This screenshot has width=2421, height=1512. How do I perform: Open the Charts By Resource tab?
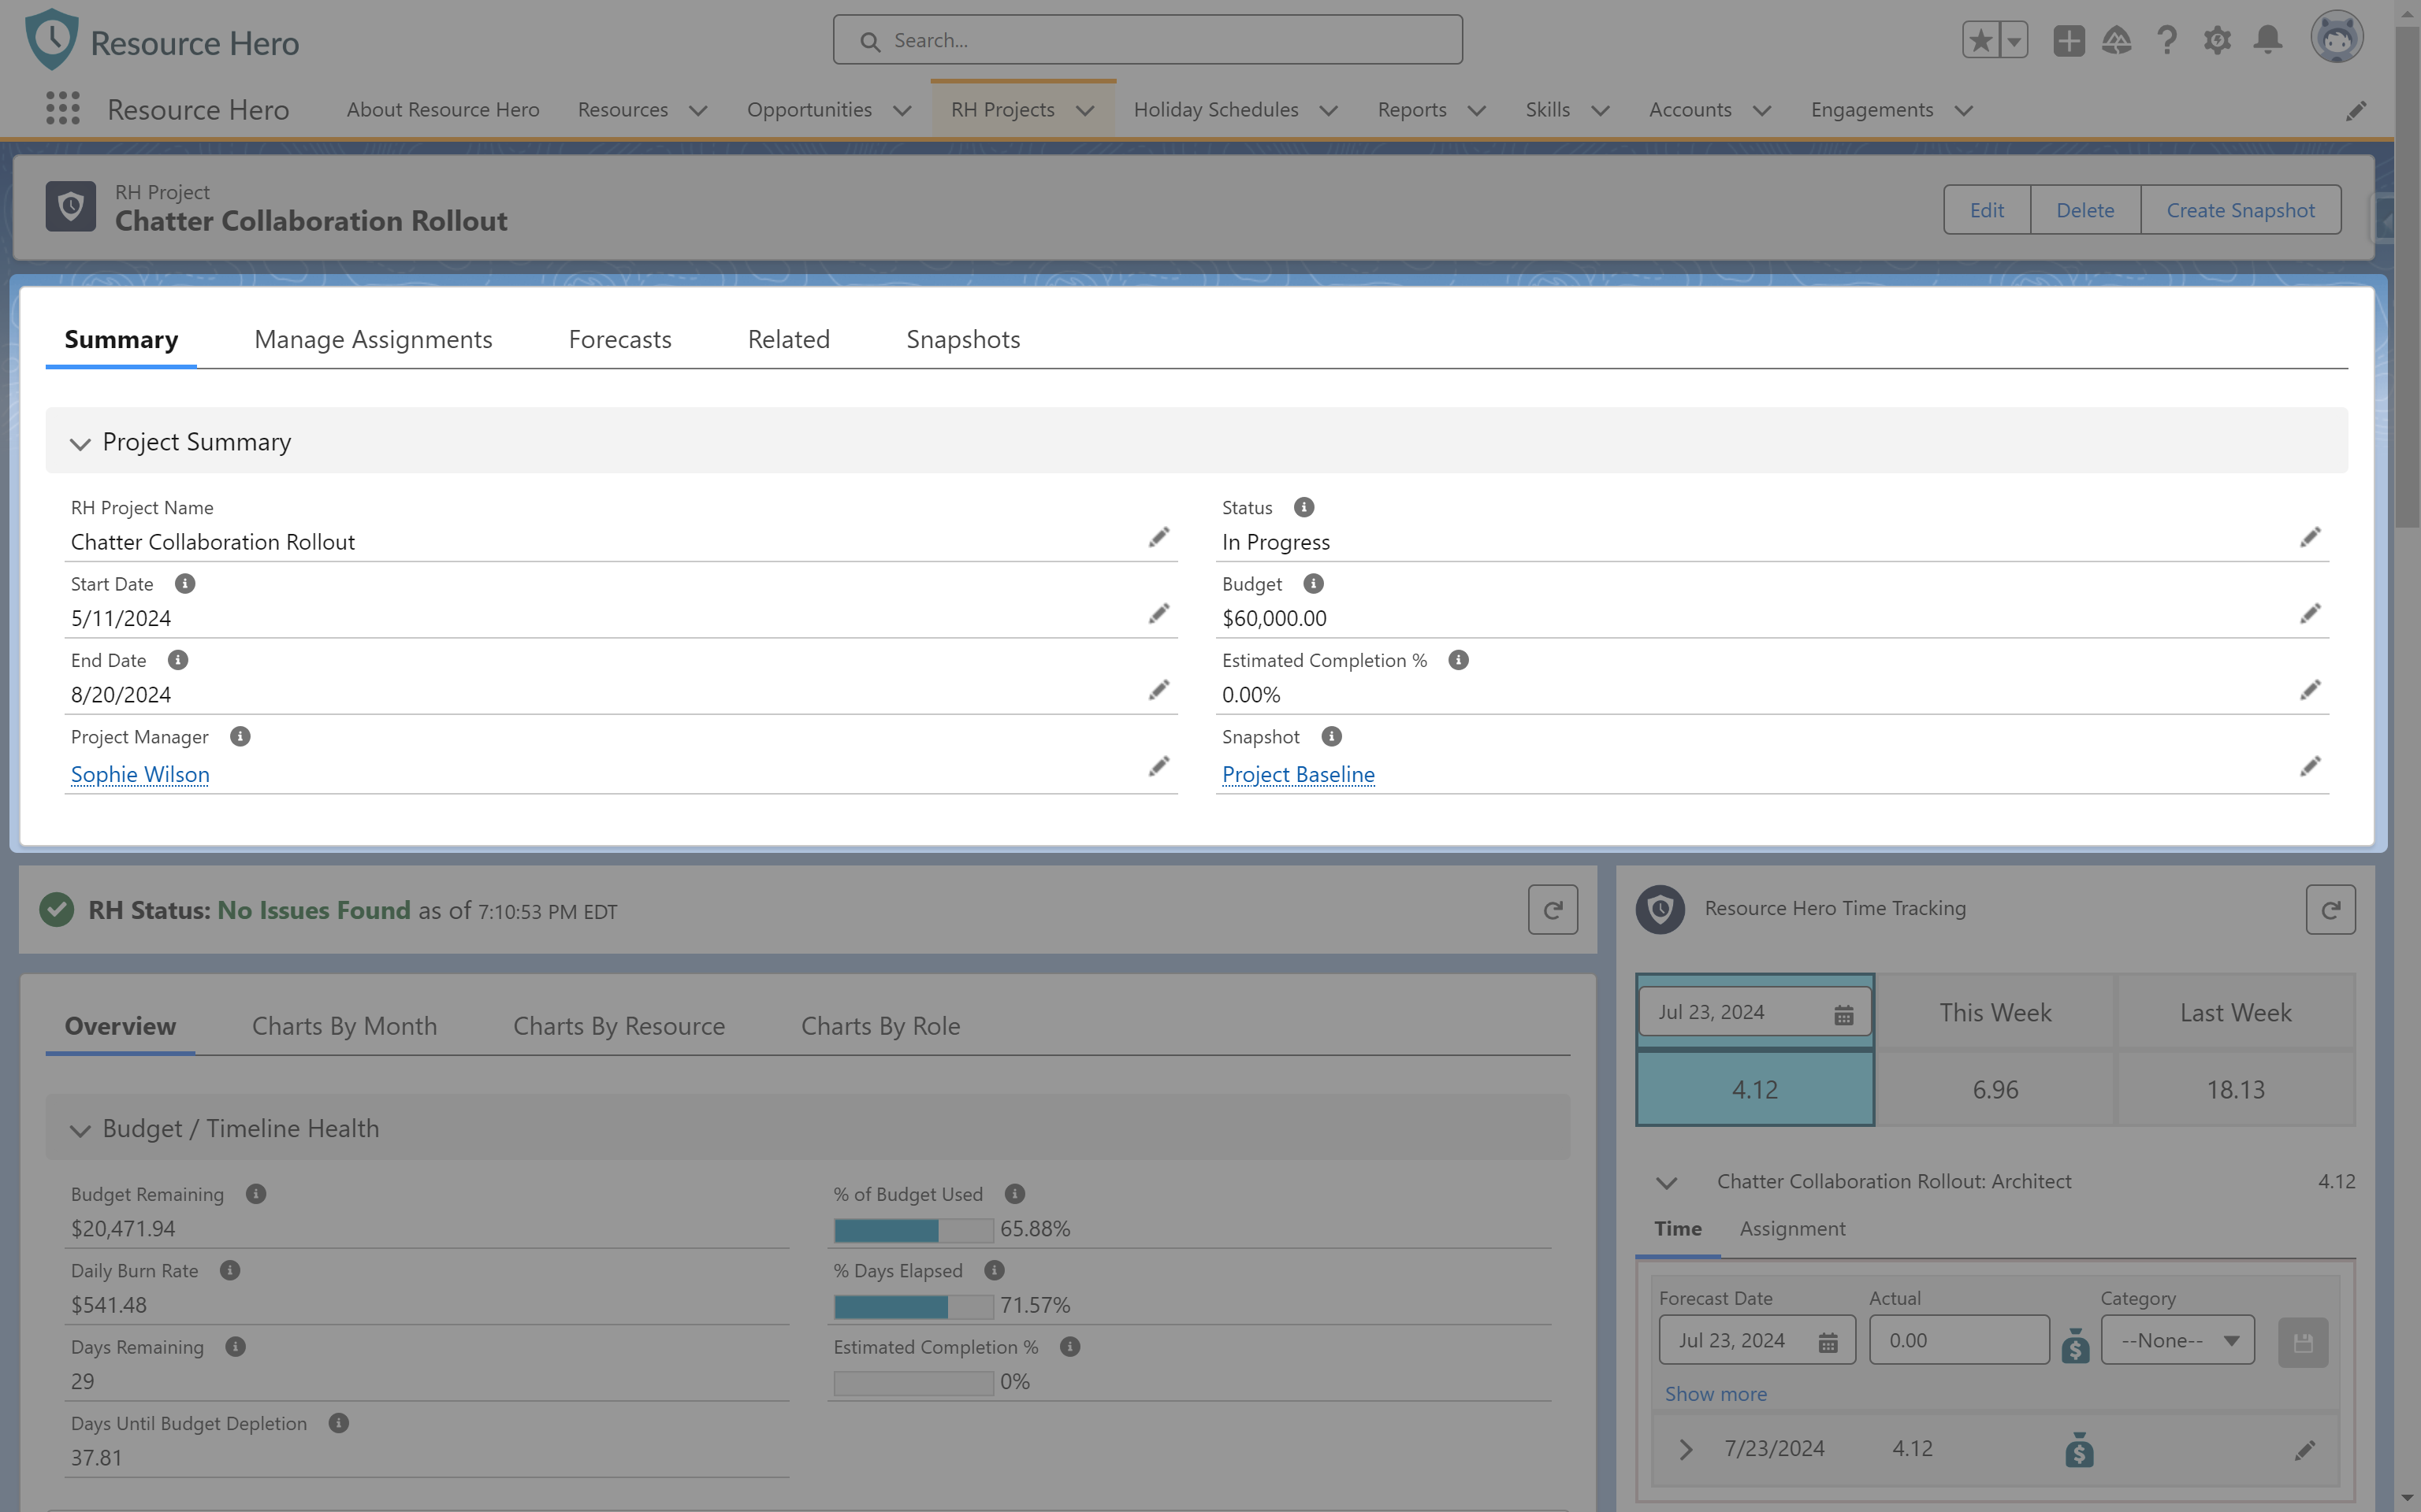pyautogui.click(x=619, y=1026)
